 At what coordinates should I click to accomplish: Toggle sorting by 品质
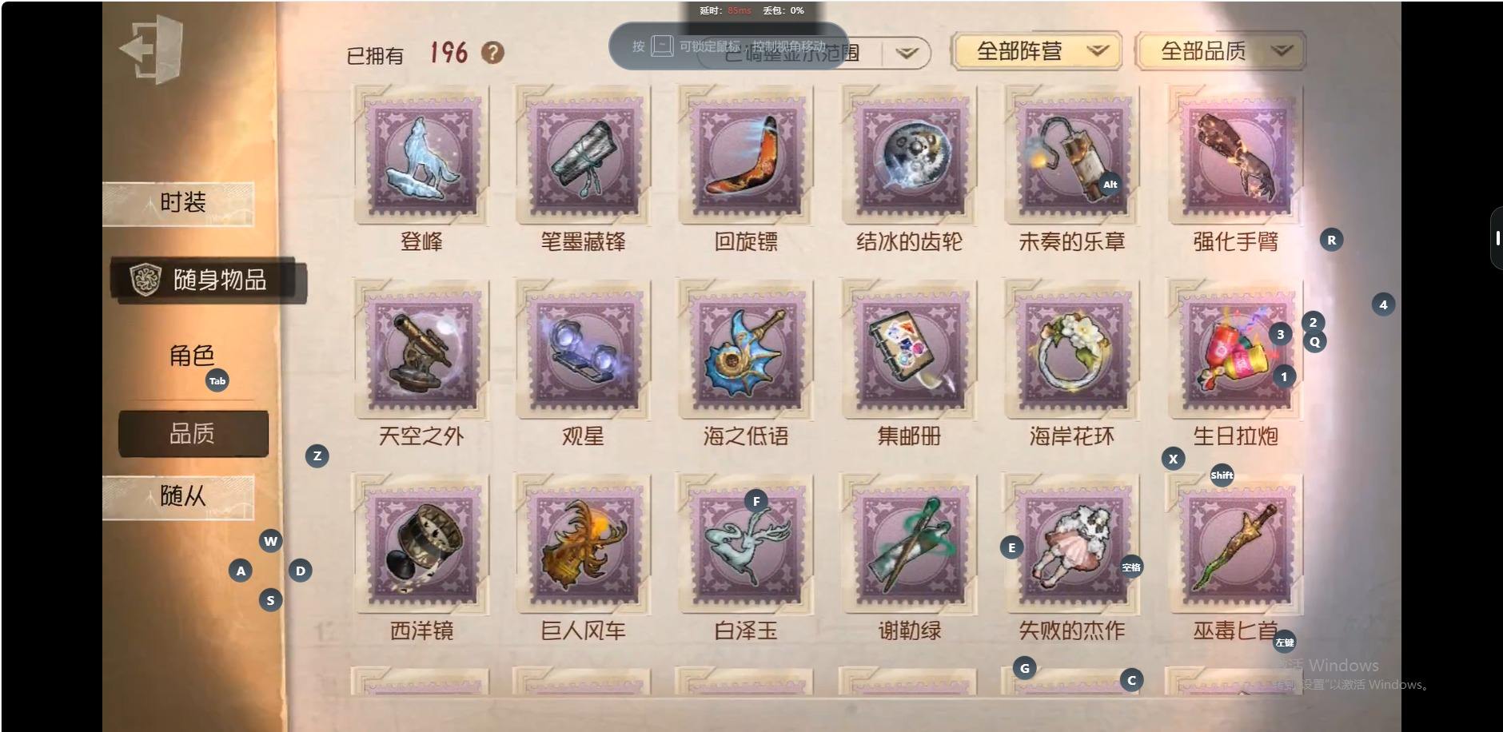click(x=193, y=434)
